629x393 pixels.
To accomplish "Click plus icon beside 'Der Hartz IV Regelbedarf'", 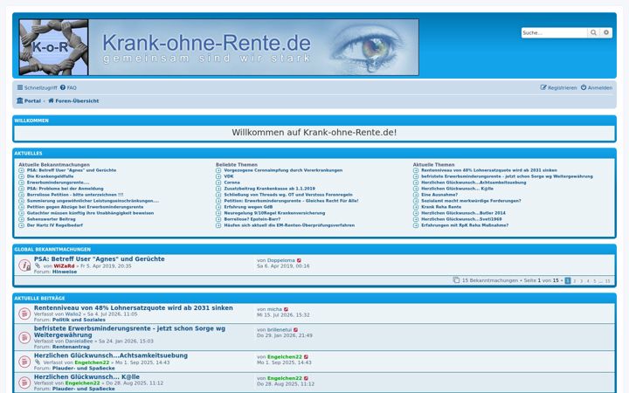I will tap(22, 225).
